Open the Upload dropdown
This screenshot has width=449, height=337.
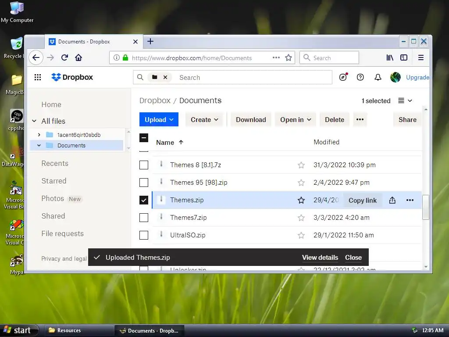159,119
